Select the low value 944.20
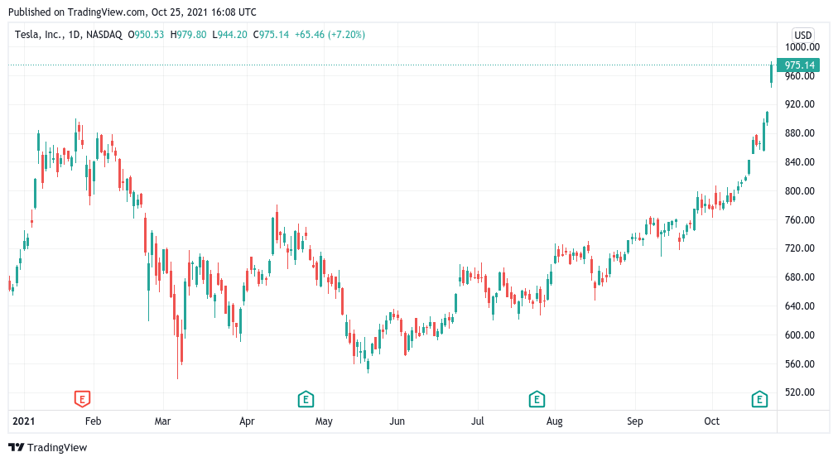The image size is (838, 462). [233, 35]
